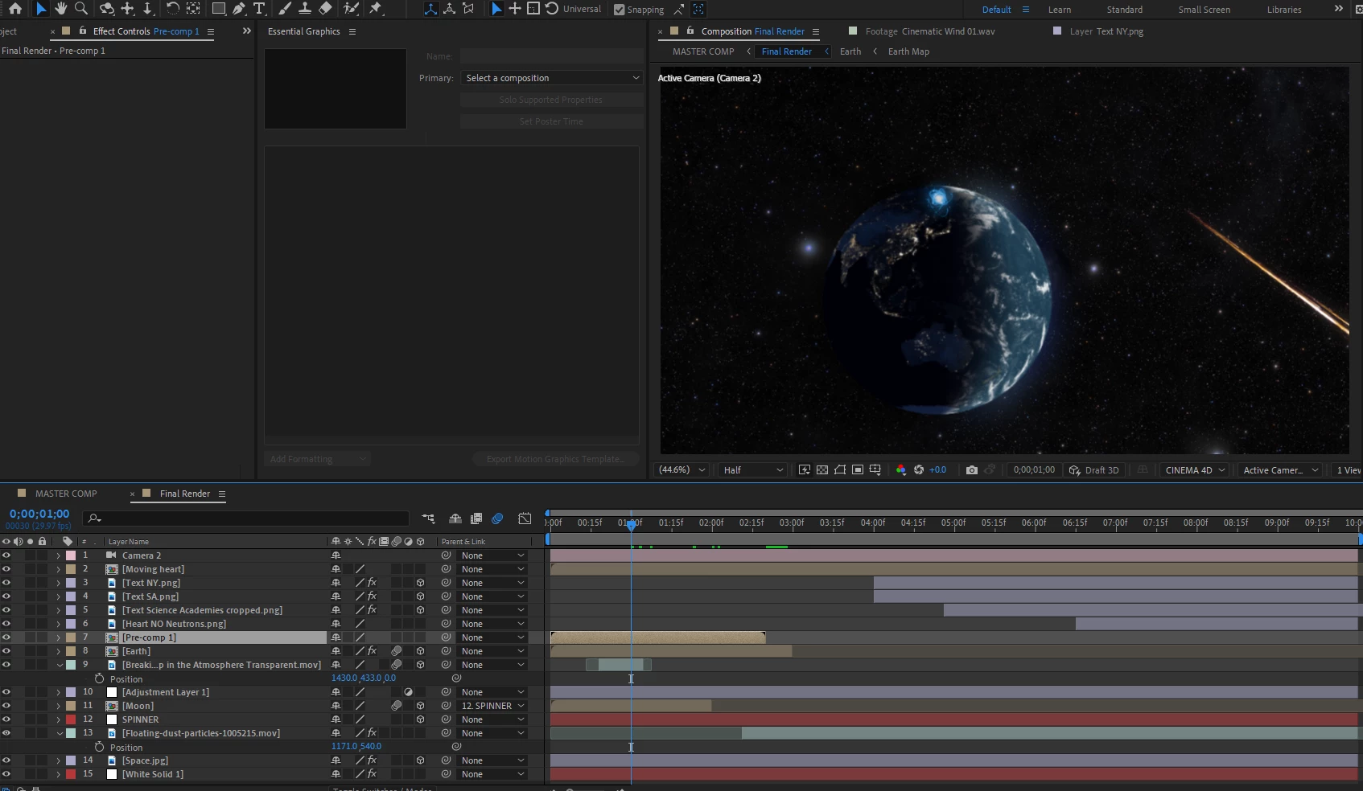The height and width of the screenshot is (791, 1363).
Task: Select the Zoom magnifier tool
Action: (81, 9)
